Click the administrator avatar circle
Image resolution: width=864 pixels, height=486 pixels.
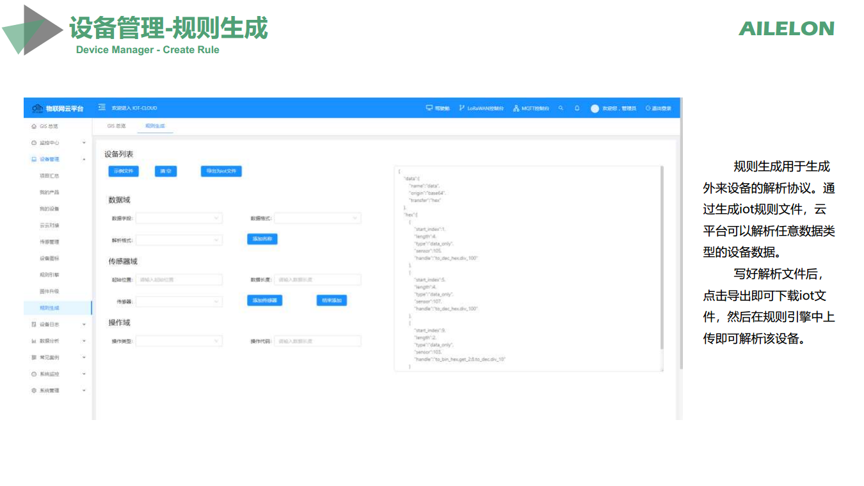coord(595,108)
